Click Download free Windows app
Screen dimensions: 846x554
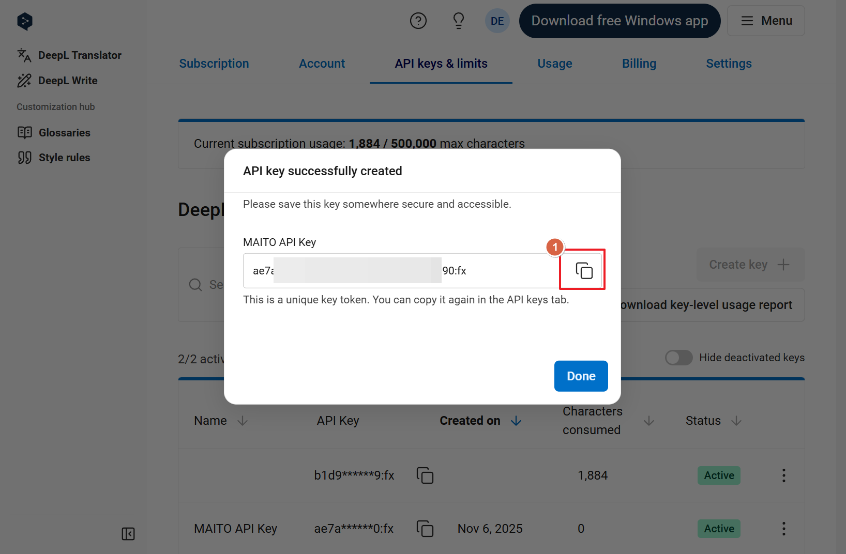pos(620,21)
